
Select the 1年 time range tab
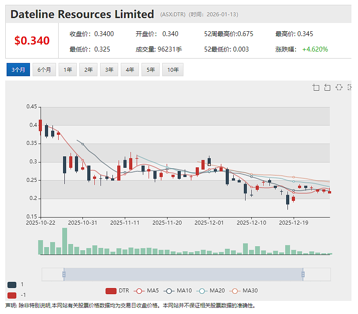[67, 70]
